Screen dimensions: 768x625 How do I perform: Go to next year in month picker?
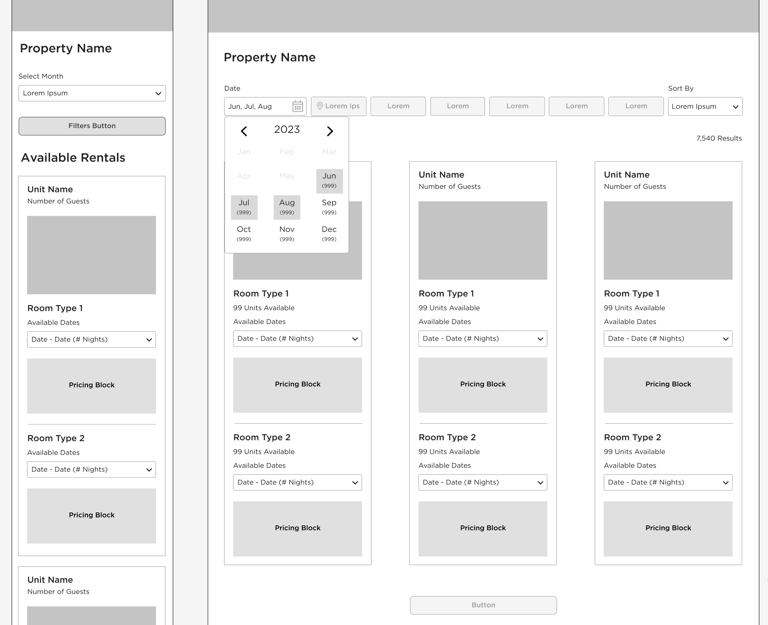pyautogui.click(x=330, y=131)
